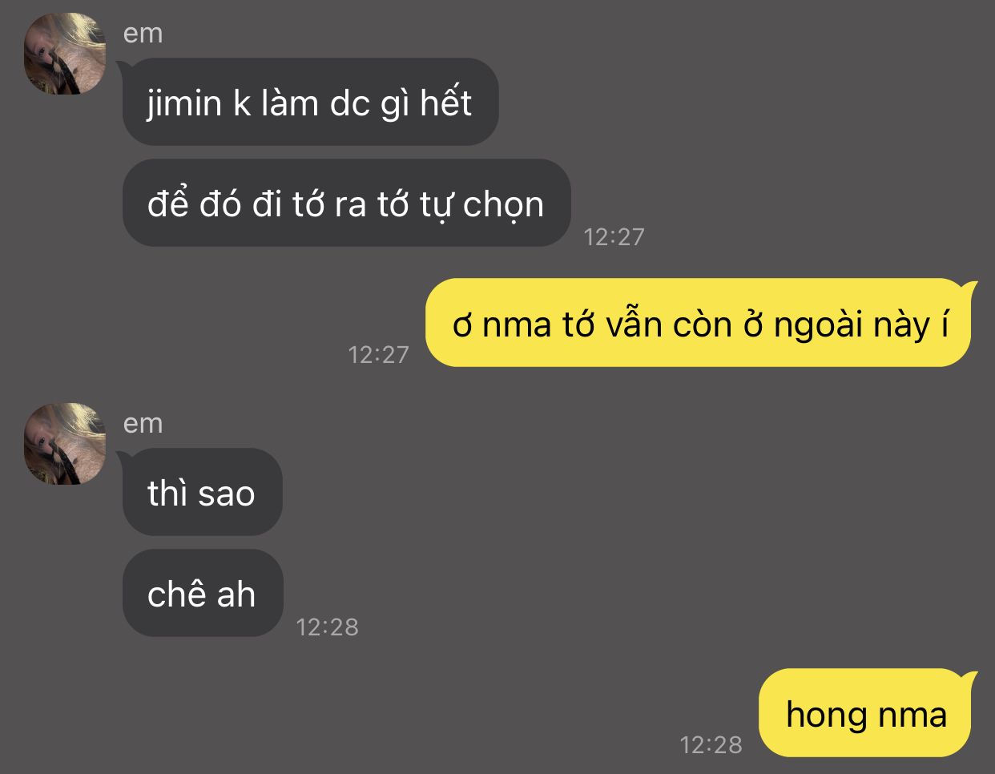Click the 12:28 timestamp beside hong nma
This screenshot has height=774, width=995.
711,744
